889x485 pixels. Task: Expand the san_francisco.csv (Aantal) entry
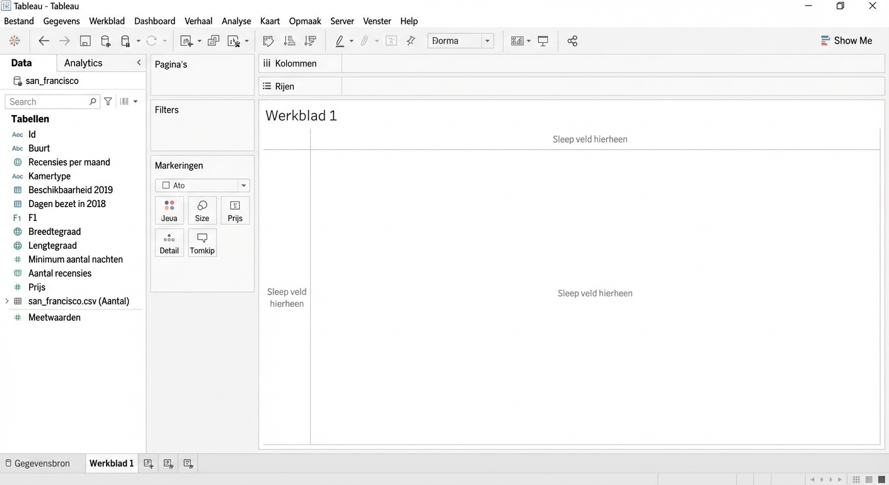click(6, 301)
